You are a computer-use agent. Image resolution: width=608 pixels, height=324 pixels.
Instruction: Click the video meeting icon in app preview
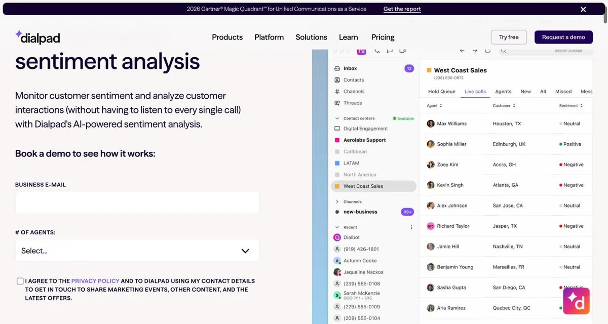pos(403,51)
